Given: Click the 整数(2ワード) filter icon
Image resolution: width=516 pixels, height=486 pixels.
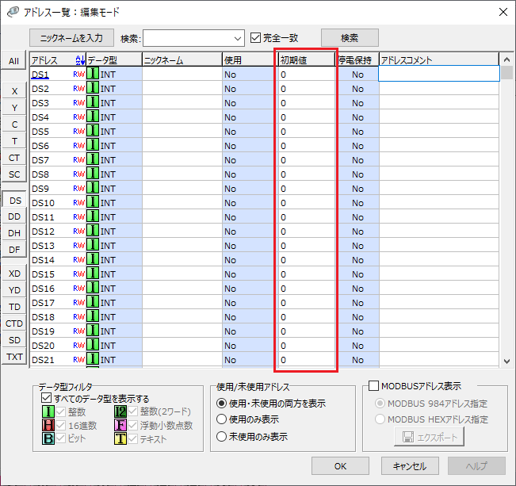Looking at the screenshot, I should point(120,411).
